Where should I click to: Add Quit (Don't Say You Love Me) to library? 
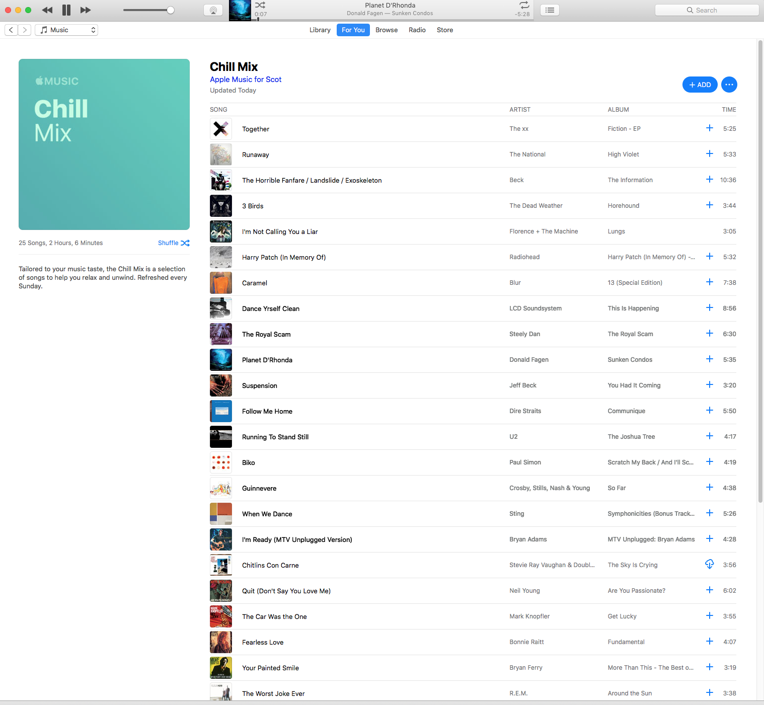click(710, 590)
